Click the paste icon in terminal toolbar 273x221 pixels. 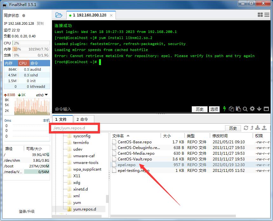(238, 109)
